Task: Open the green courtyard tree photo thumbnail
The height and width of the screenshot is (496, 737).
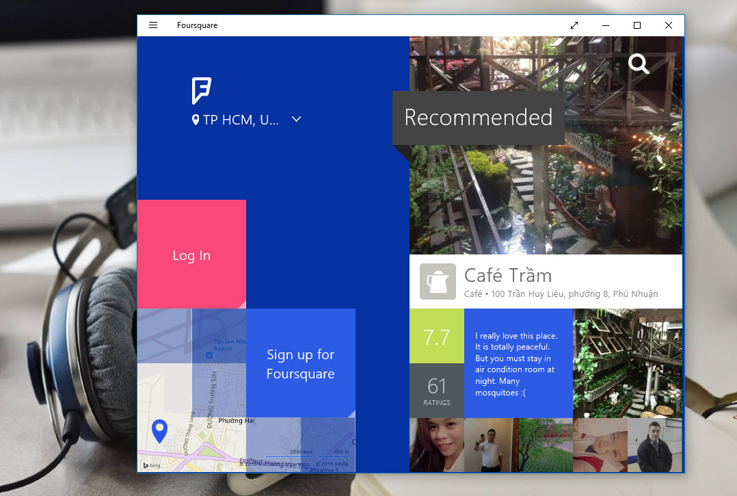Action: coord(546,445)
